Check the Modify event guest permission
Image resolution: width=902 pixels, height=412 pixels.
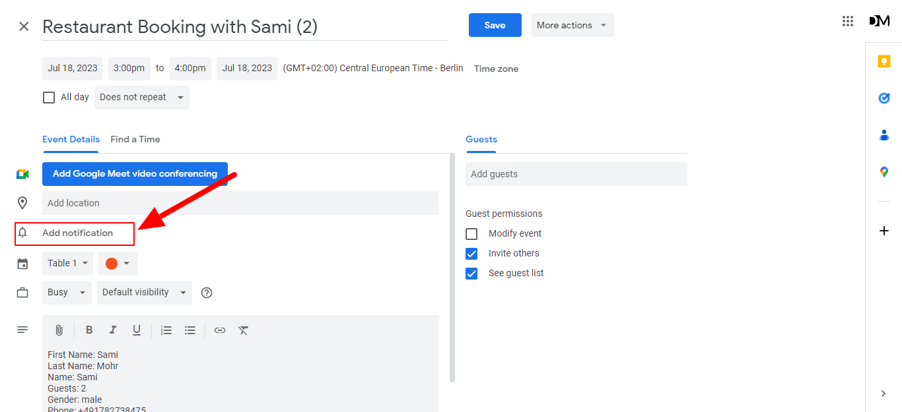471,233
